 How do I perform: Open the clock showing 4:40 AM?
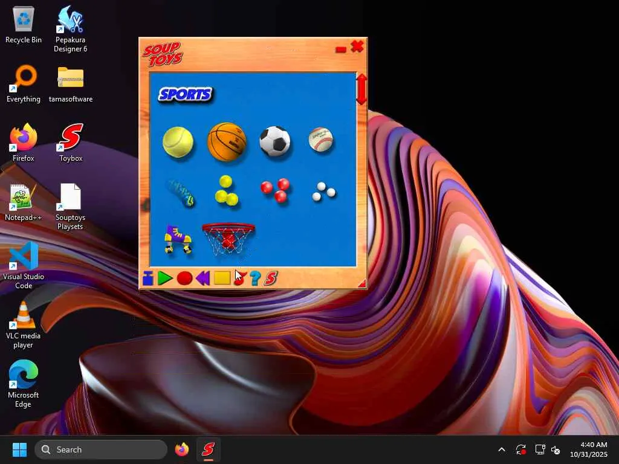tap(588, 449)
